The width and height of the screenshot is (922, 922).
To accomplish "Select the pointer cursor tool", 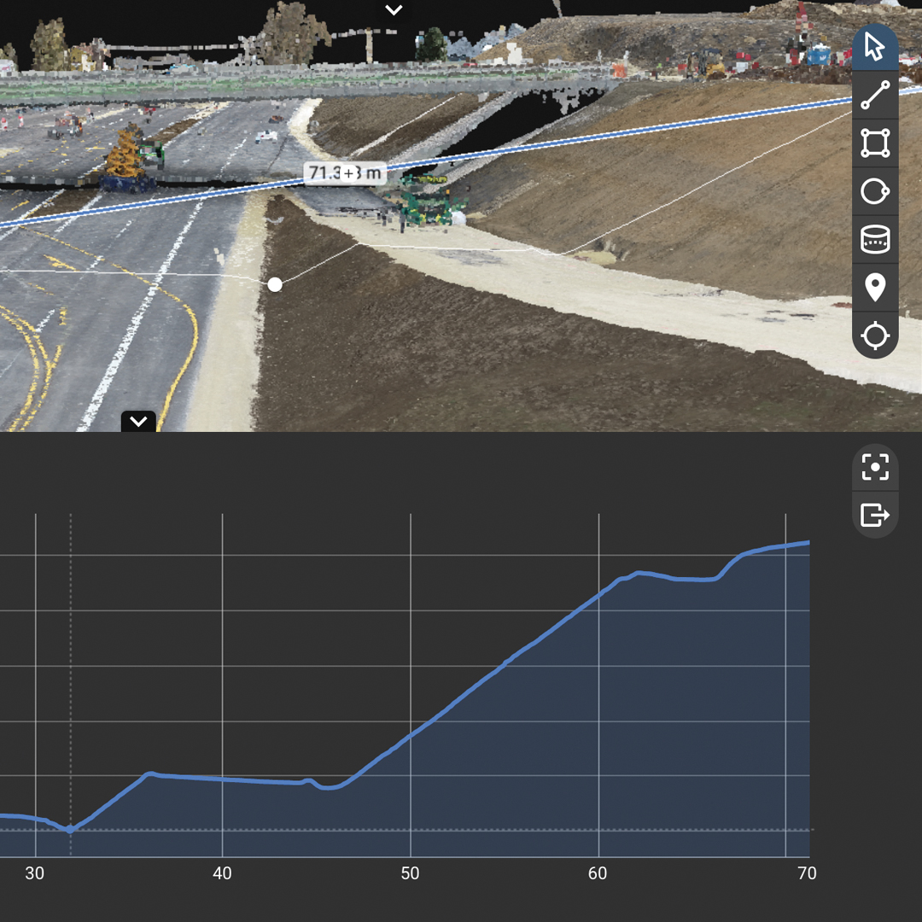I will pyautogui.click(x=875, y=47).
